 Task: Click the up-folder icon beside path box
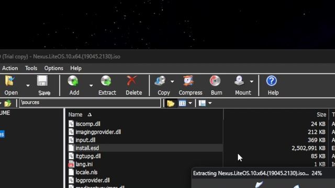point(8,103)
